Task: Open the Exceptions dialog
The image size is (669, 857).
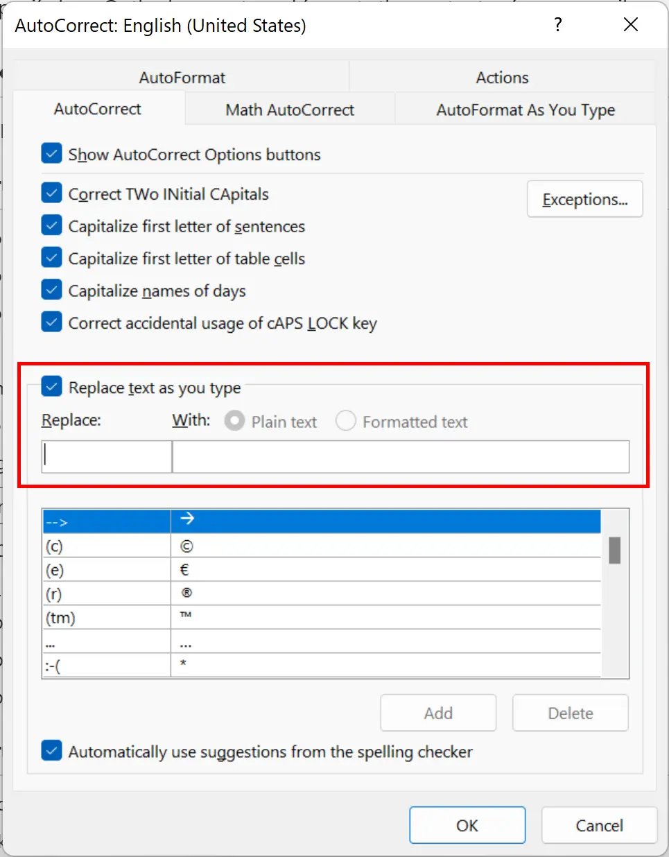Action: (584, 199)
